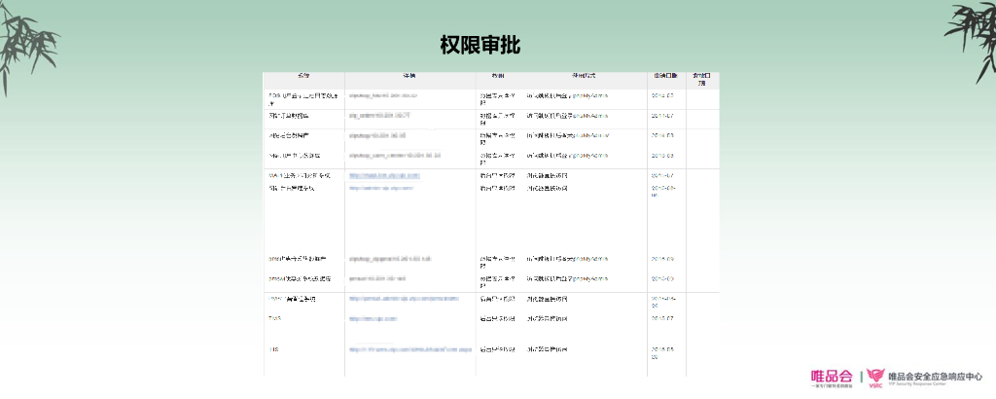
Task: Select the 权限审批 slide title
Action: (x=480, y=45)
